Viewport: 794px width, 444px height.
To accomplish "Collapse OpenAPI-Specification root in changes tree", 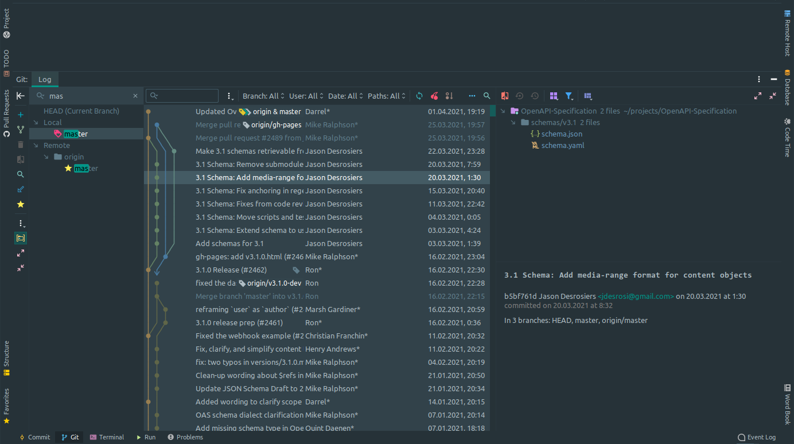I will pos(503,111).
